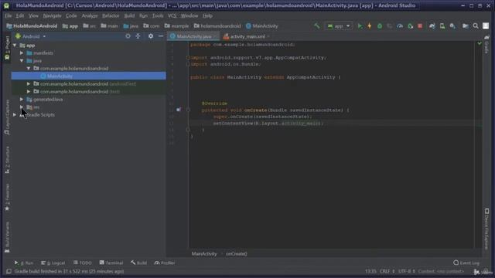Expand the res folder

[22, 107]
